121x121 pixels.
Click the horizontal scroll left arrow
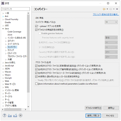[3, 109]
